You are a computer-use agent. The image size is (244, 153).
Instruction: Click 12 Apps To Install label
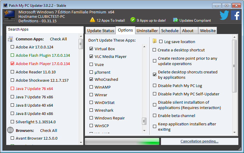pyautogui.click(x=111, y=20)
